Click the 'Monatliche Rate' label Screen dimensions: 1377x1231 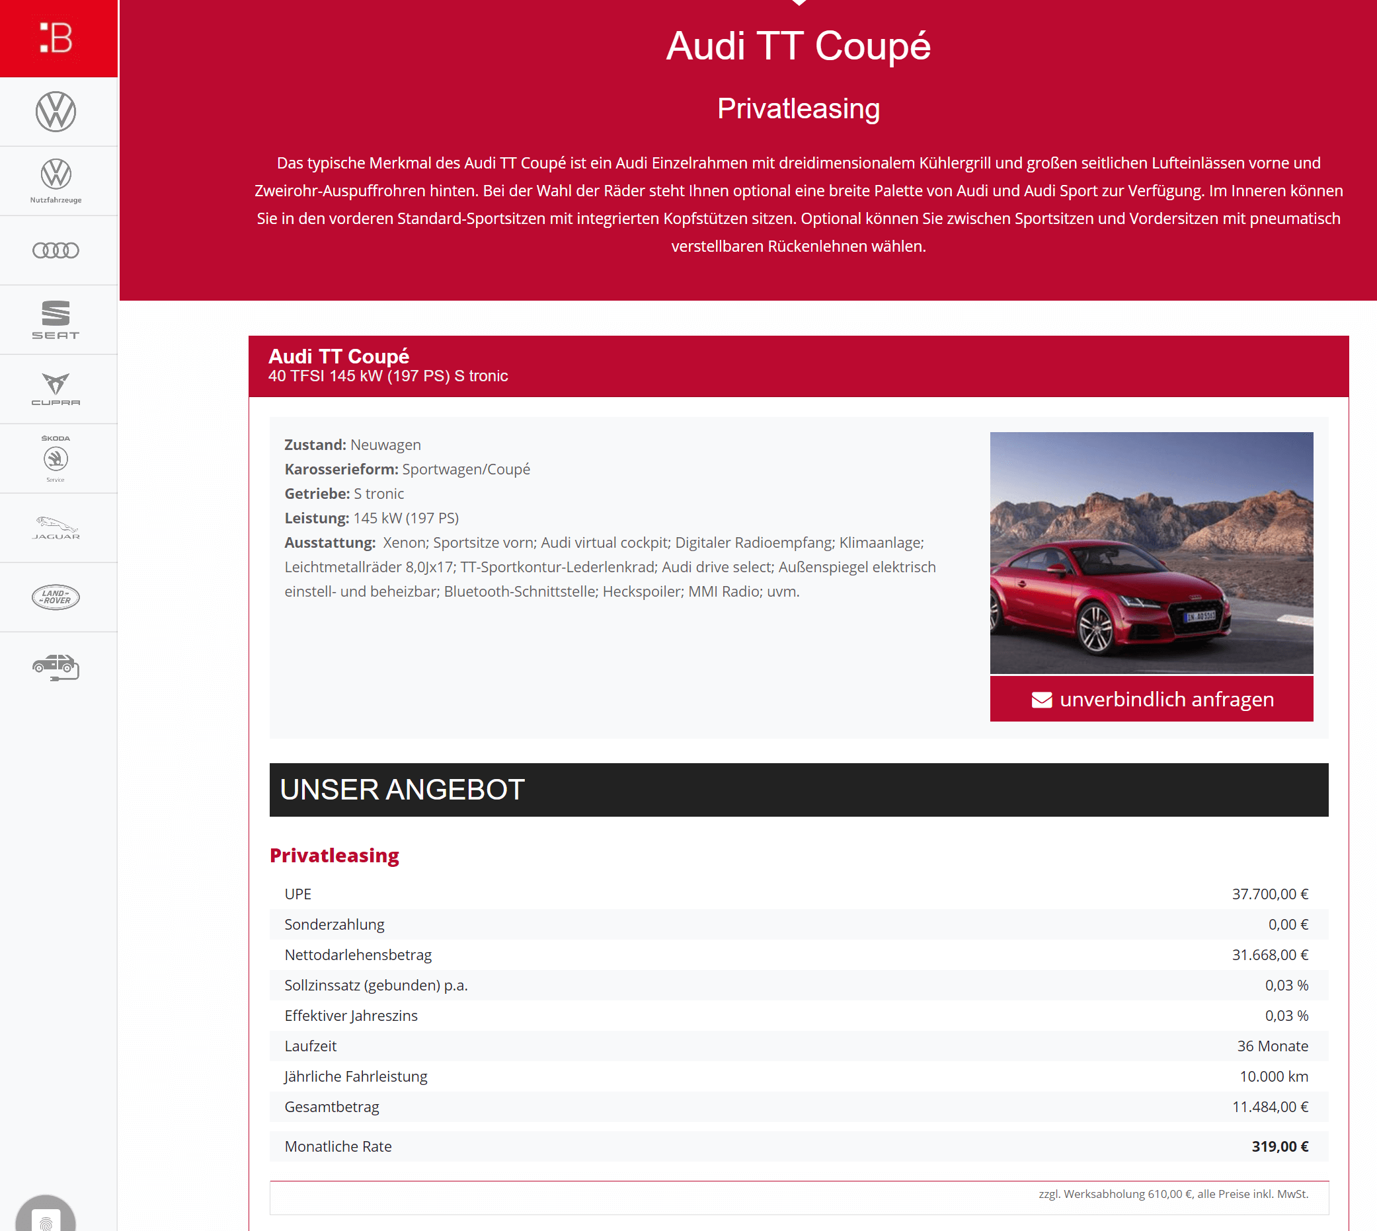coord(338,1147)
